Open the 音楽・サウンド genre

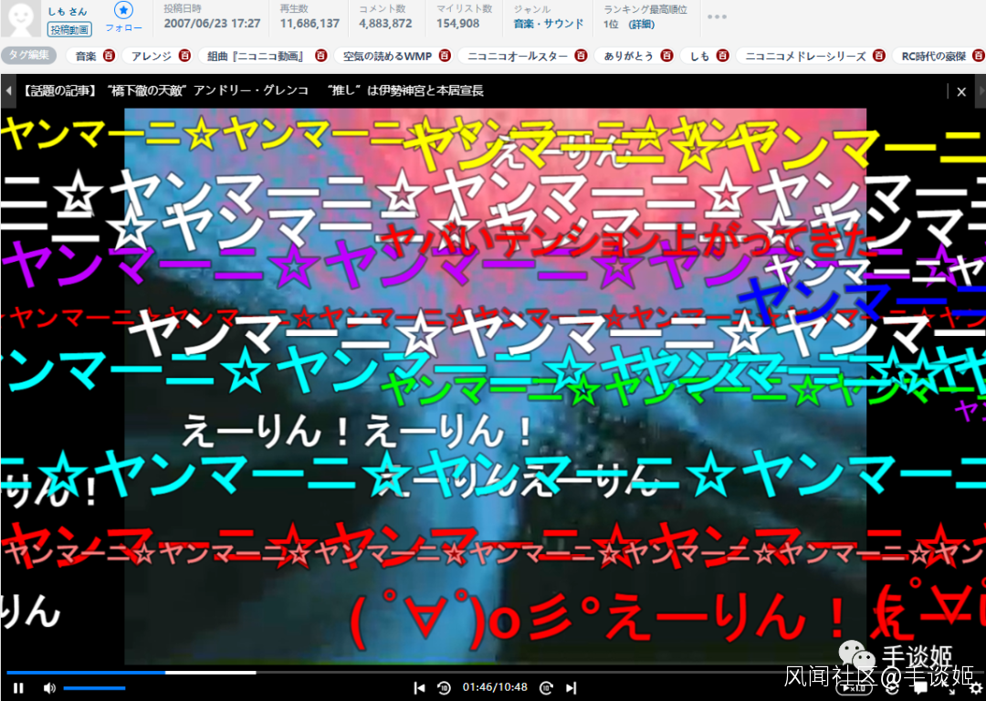(x=548, y=24)
